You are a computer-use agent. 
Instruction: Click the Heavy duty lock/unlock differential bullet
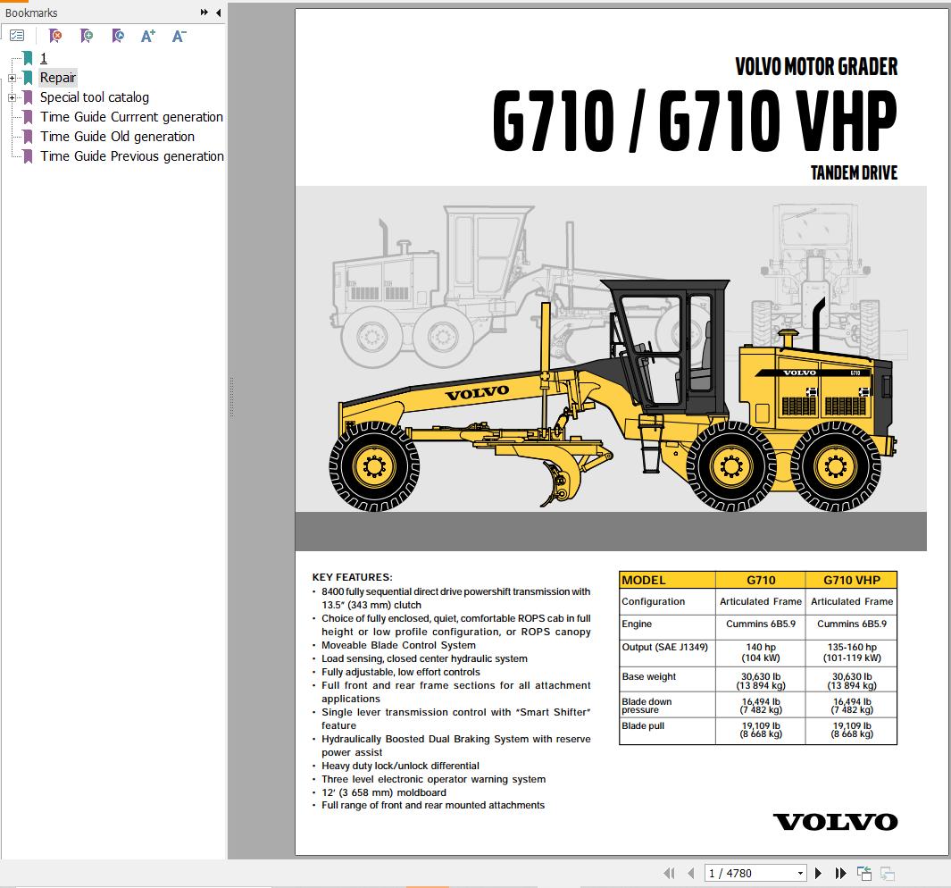400,766
